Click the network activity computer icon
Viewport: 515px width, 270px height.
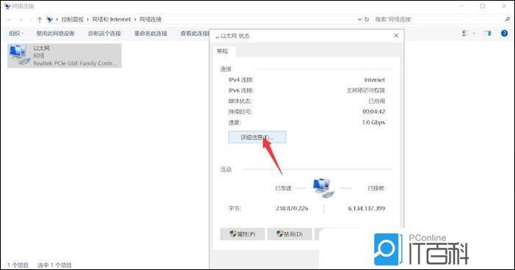coord(324,188)
